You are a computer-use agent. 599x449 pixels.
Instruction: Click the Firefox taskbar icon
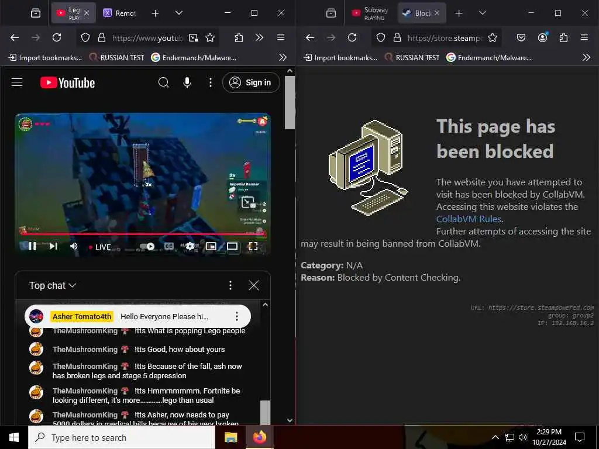(259, 437)
